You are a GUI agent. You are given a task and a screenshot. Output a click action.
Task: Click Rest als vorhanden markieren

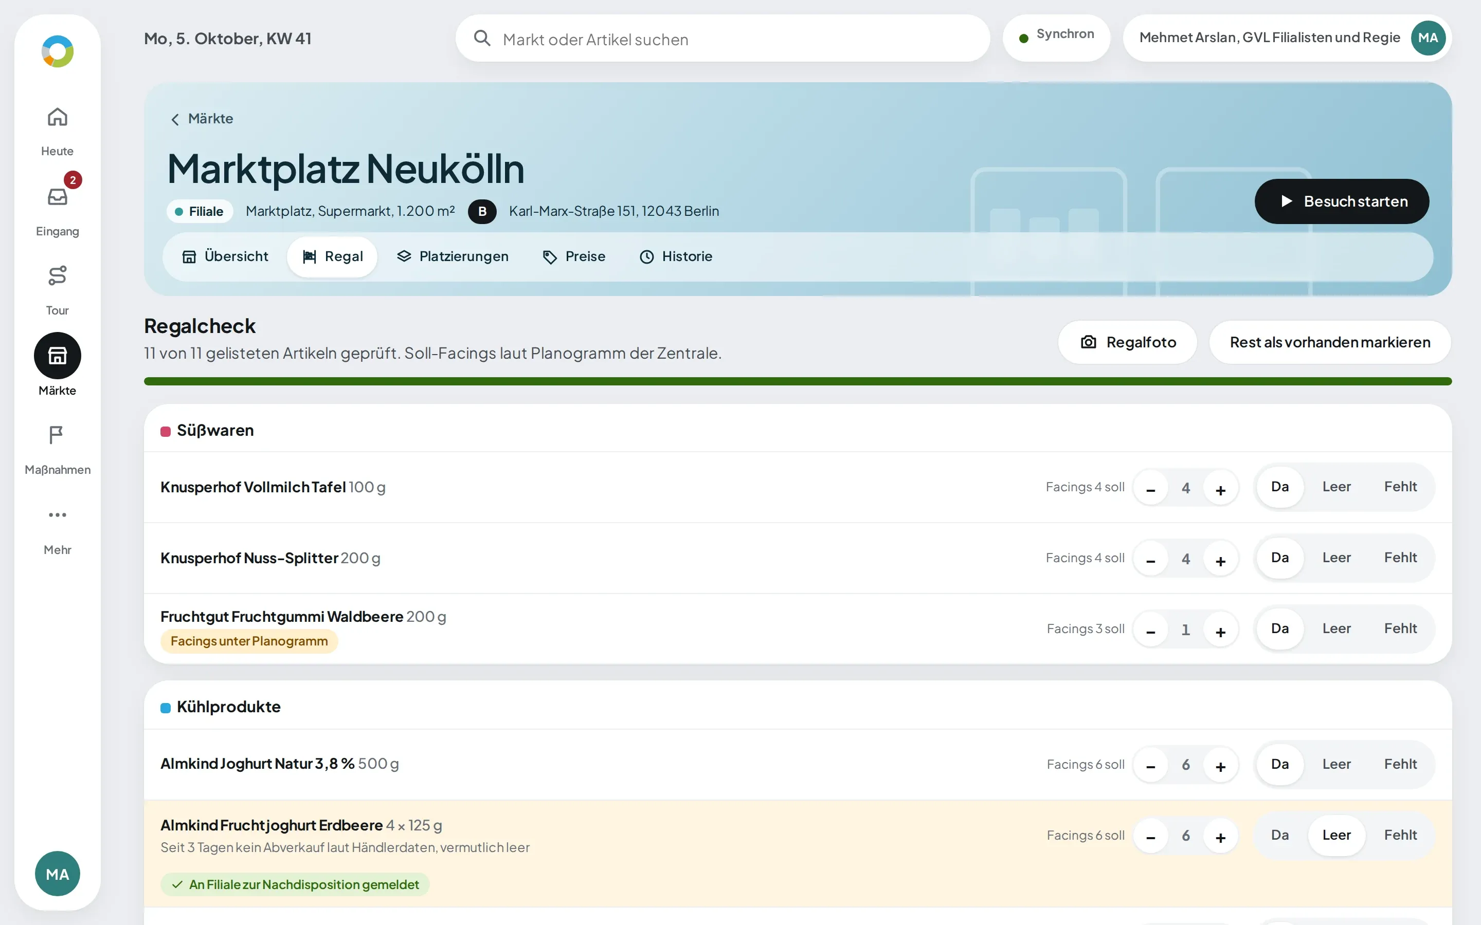[x=1330, y=343]
